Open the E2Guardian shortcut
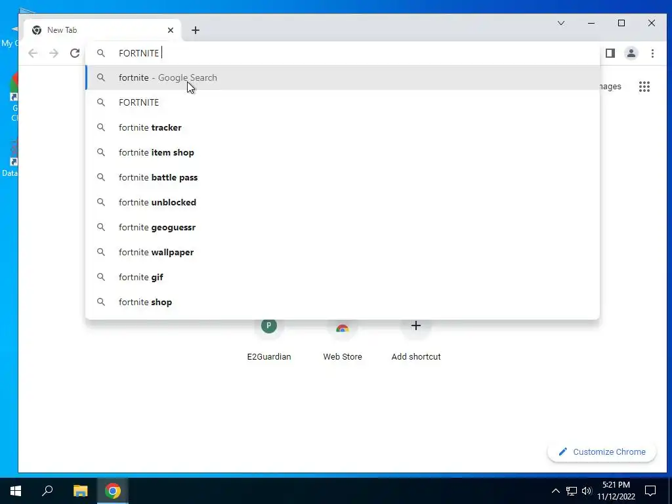 click(x=268, y=341)
